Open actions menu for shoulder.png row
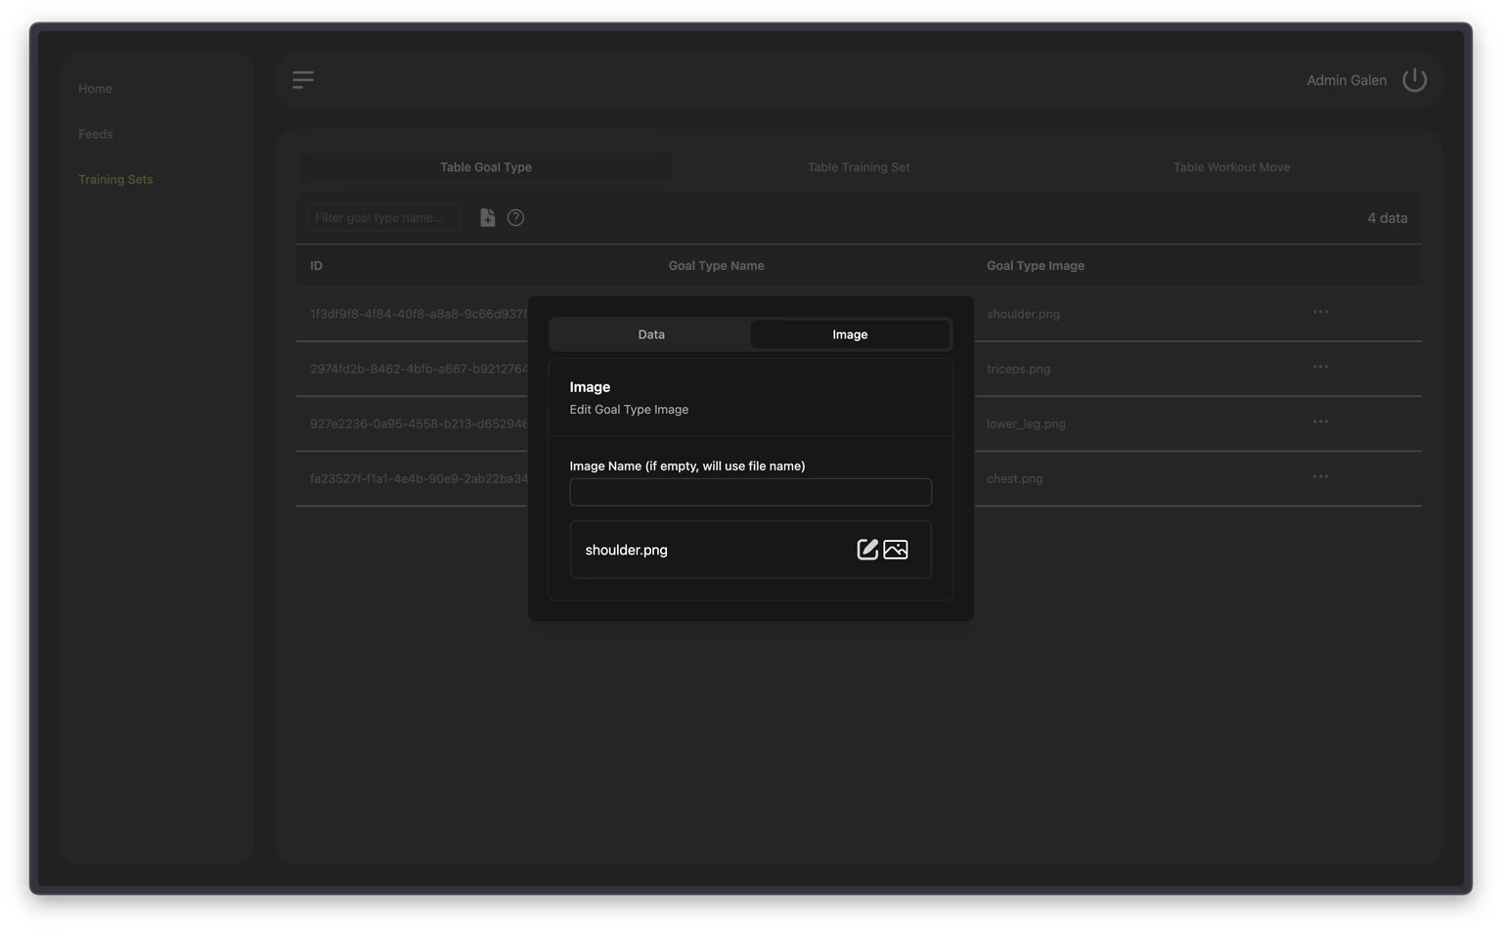This screenshot has height=931, width=1502. tap(1320, 312)
